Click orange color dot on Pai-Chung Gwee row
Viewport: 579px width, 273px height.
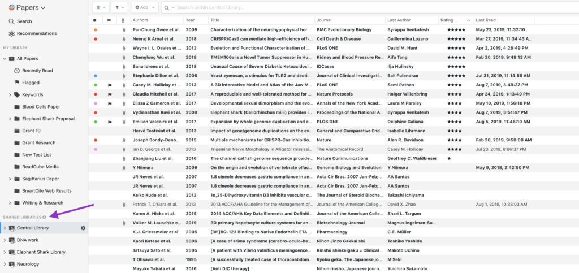pyautogui.click(x=95, y=29)
